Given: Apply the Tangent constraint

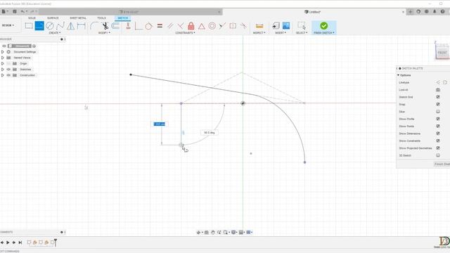Looking at the screenshot, I should coord(148,26).
